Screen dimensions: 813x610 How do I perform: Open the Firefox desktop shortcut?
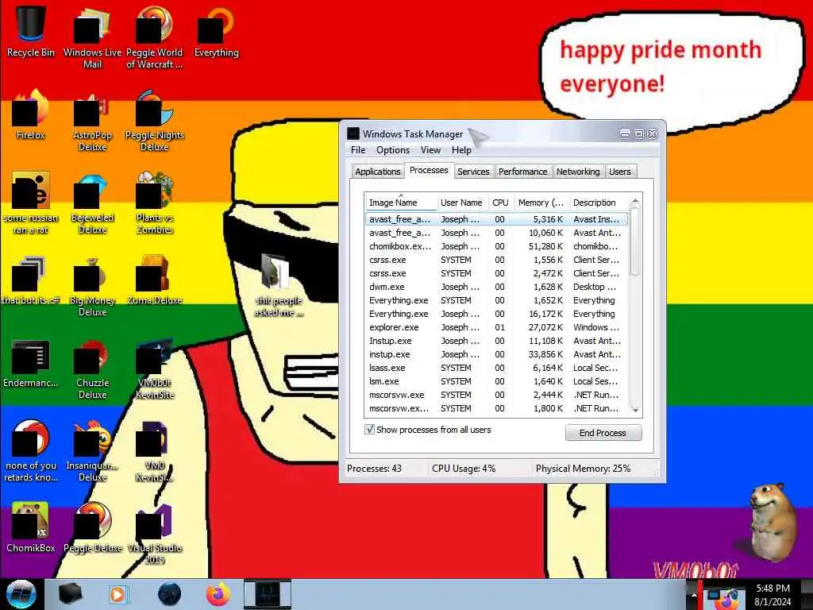coord(31,114)
